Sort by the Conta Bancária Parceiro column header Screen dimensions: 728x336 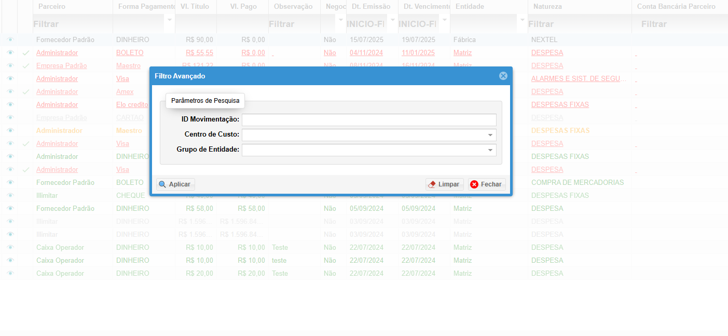pos(676,7)
